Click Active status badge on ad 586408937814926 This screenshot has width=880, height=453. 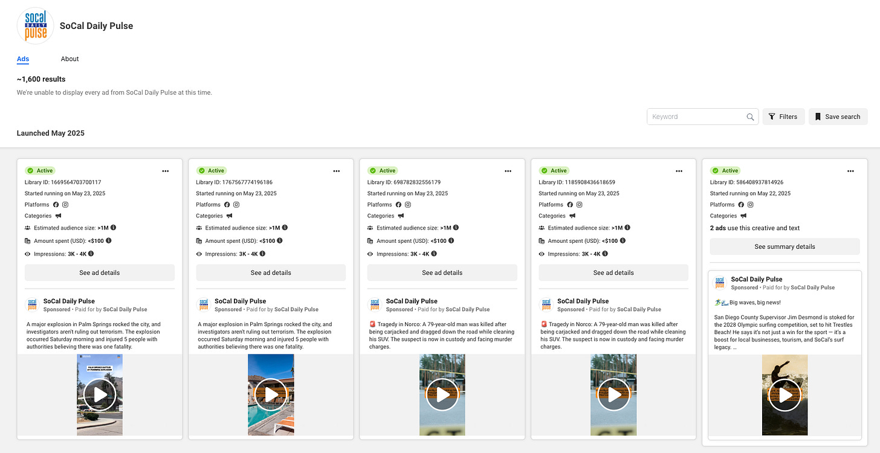(725, 171)
